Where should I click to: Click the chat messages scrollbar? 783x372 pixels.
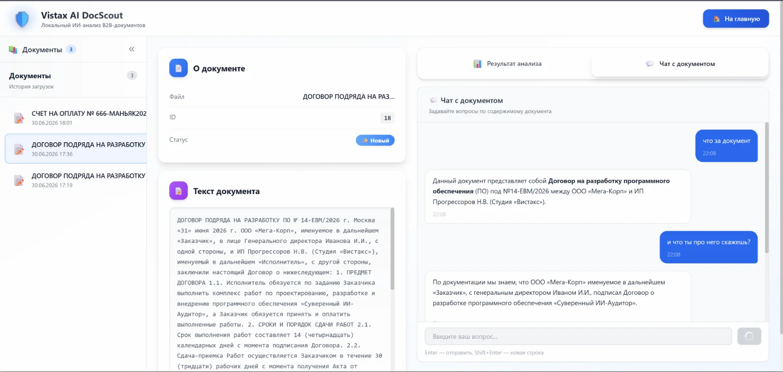pyautogui.click(x=767, y=188)
